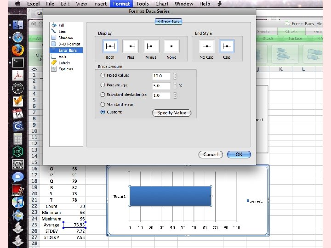Click the Specify Value button
331x248 pixels.
(x=171, y=113)
